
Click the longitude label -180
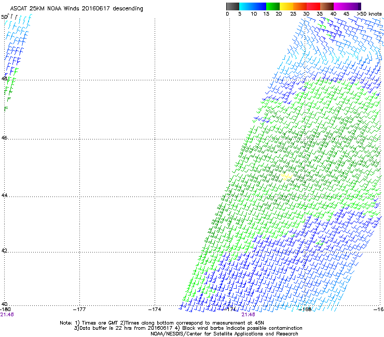pyautogui.click(x=5, y=310)
